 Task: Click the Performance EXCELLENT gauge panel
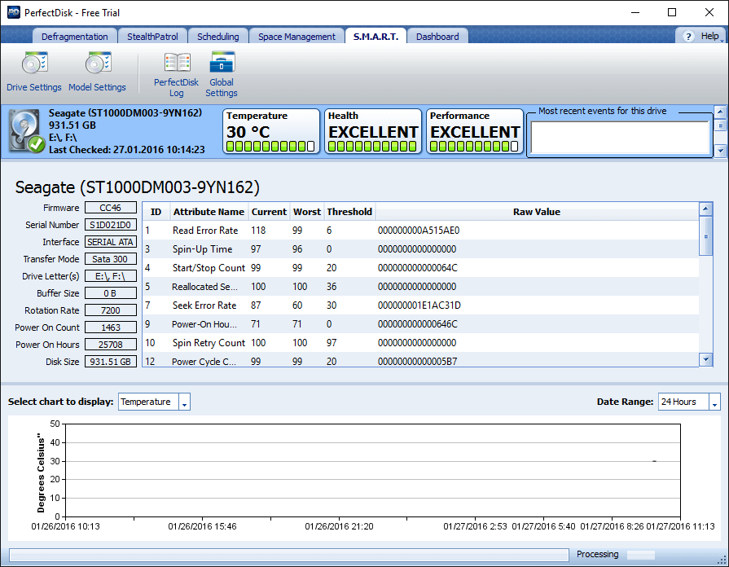tap(475, 131)
